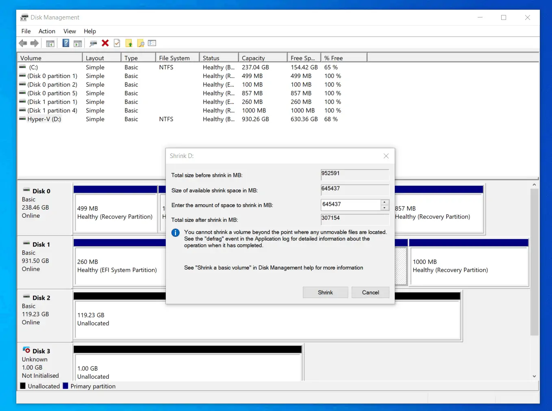Click the Disk Management title bar icon
The width and height of the screenshot is (552, 411).
tap(24, 17)
